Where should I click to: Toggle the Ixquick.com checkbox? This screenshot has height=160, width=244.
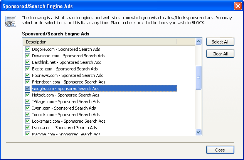click(x=27, y=115)
